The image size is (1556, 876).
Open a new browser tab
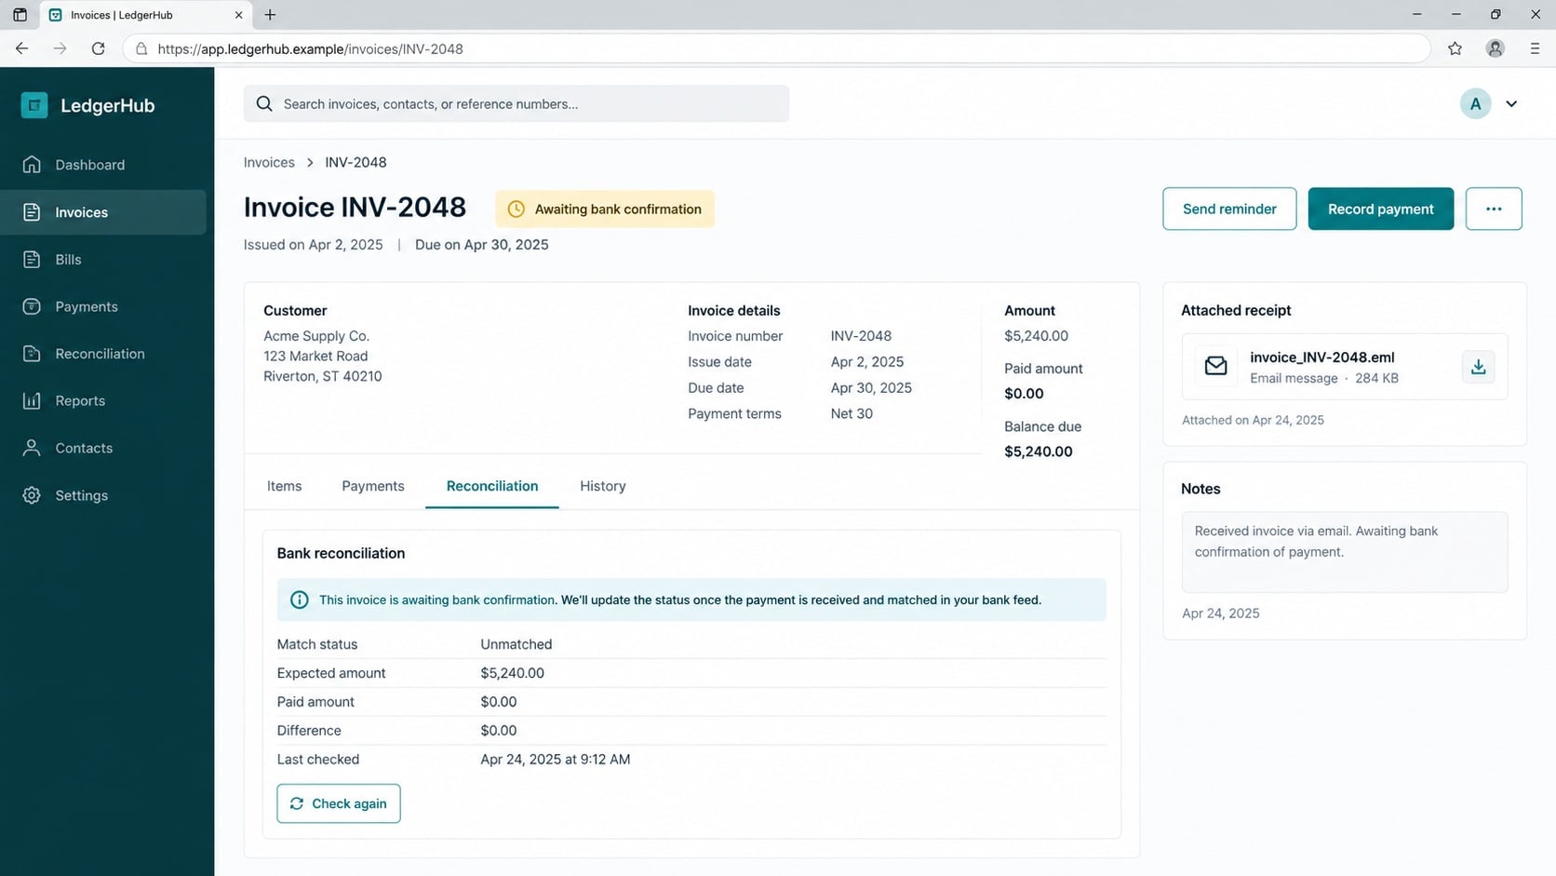coord(270,15)
